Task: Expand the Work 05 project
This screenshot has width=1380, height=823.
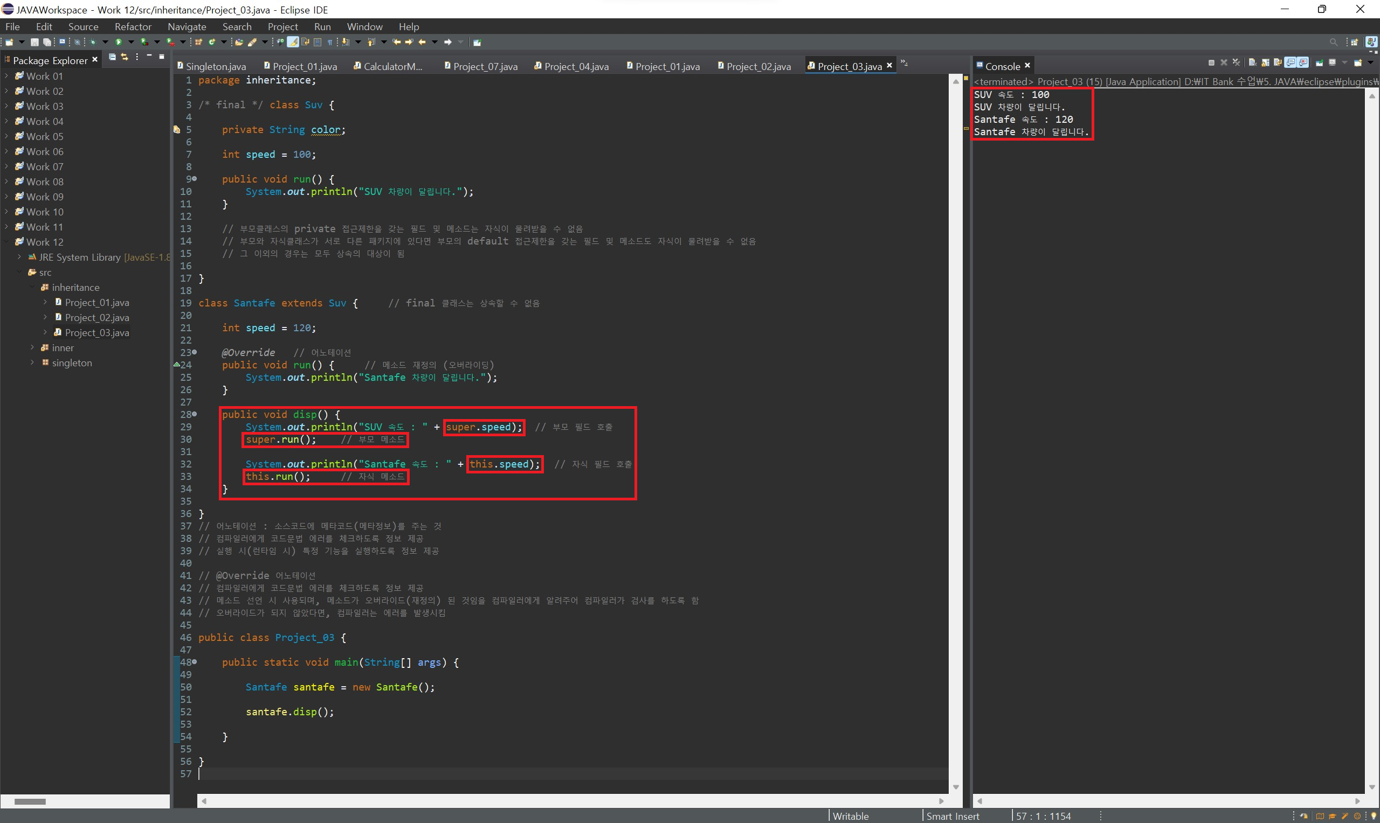Action: (x=6, y=136)
